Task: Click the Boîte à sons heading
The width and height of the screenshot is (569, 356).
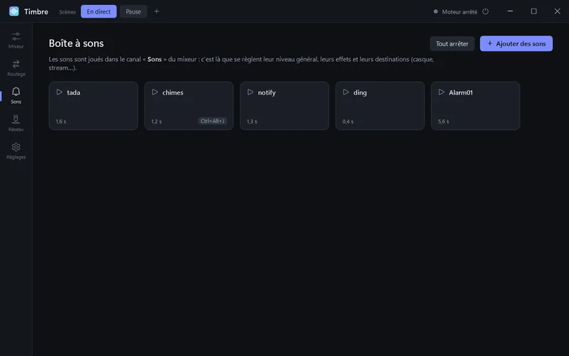Action: coord(76,43)
